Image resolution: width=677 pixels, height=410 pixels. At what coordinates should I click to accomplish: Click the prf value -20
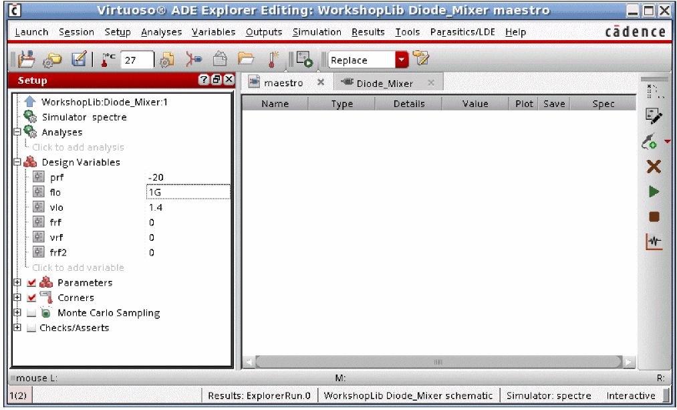[156, 177]
